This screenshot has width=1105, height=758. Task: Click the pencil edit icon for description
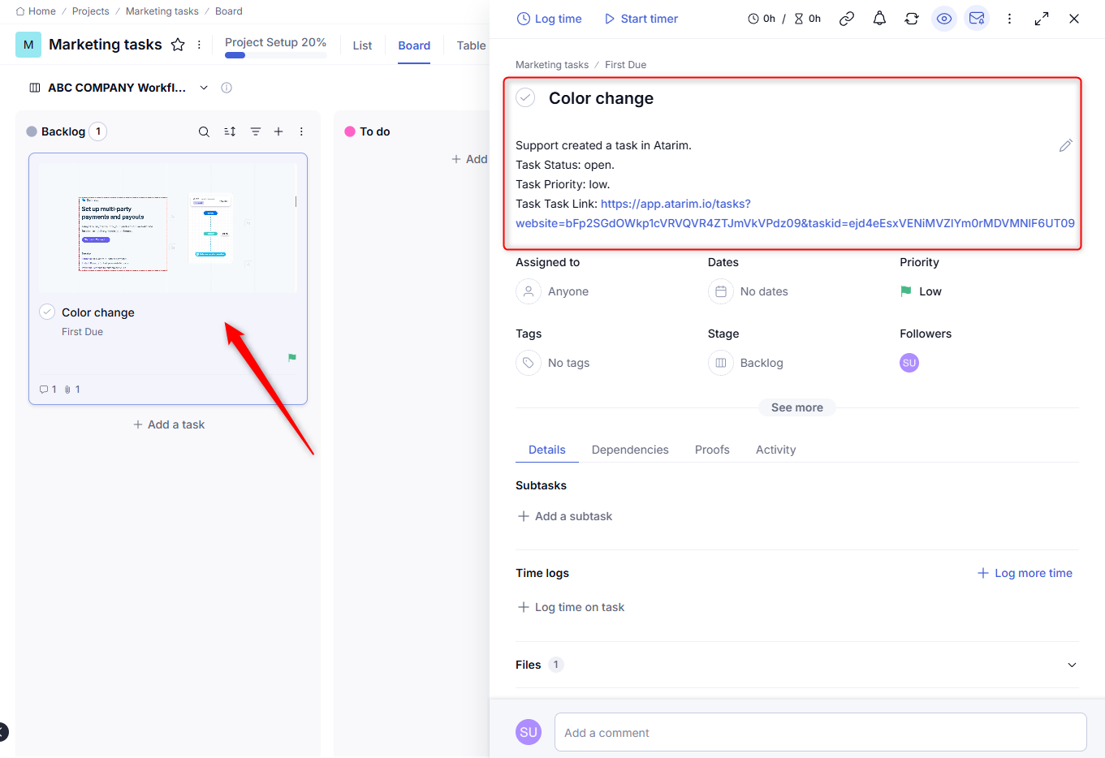tap(1065, 145)
